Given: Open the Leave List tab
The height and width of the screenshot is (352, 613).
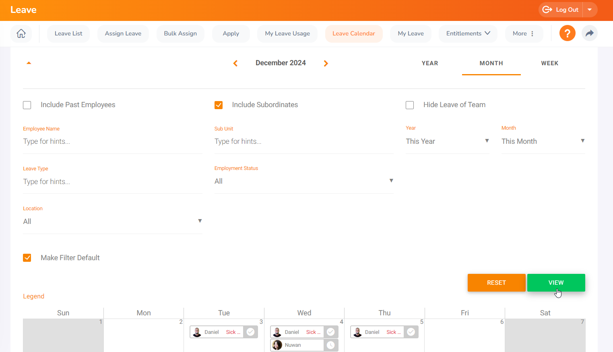Looking at the screenshot, I should click(x=68, y=33).
